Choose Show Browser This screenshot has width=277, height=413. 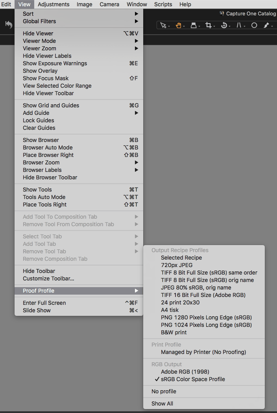tap(79, 140)
